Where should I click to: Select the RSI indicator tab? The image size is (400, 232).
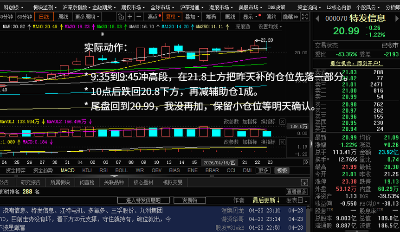pos(103,170)
